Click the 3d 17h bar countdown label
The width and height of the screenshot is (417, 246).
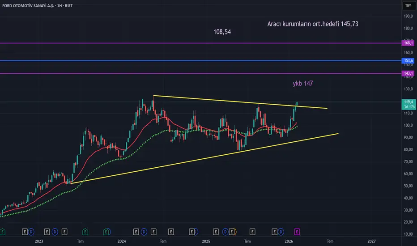click(408, 107)
